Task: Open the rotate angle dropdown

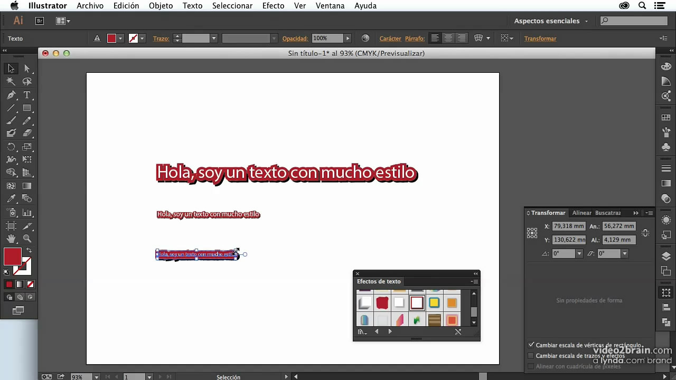Action: (x=579, y=253)
